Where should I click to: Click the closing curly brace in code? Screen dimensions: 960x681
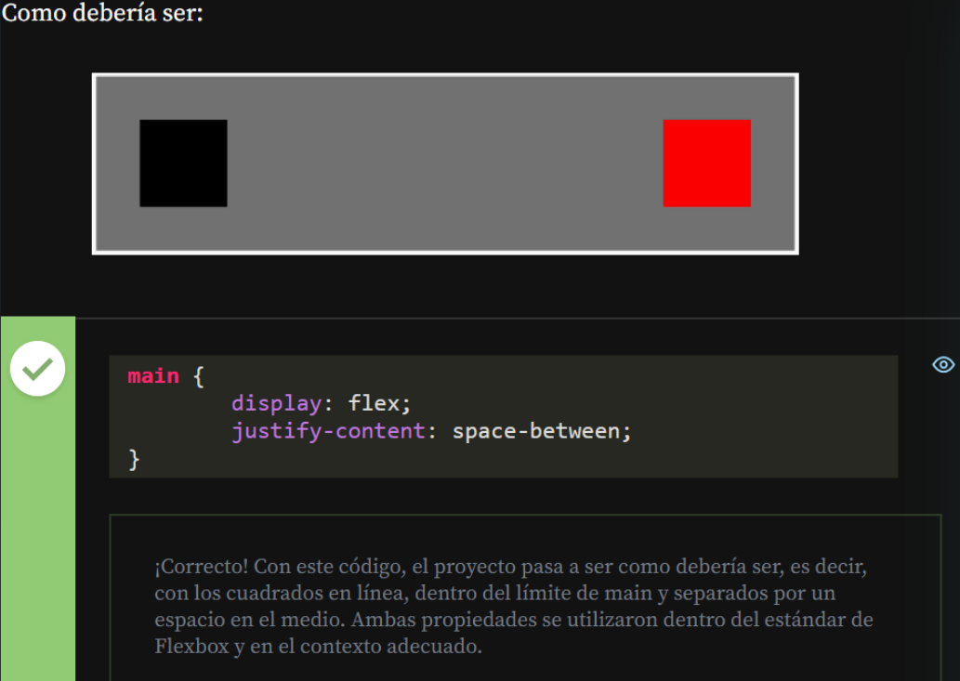click(x=134, y=458)
